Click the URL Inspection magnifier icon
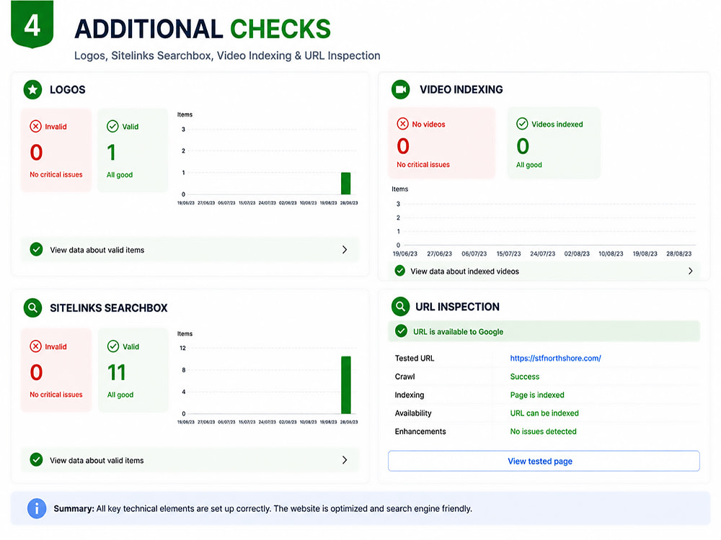 coord(400,306)
